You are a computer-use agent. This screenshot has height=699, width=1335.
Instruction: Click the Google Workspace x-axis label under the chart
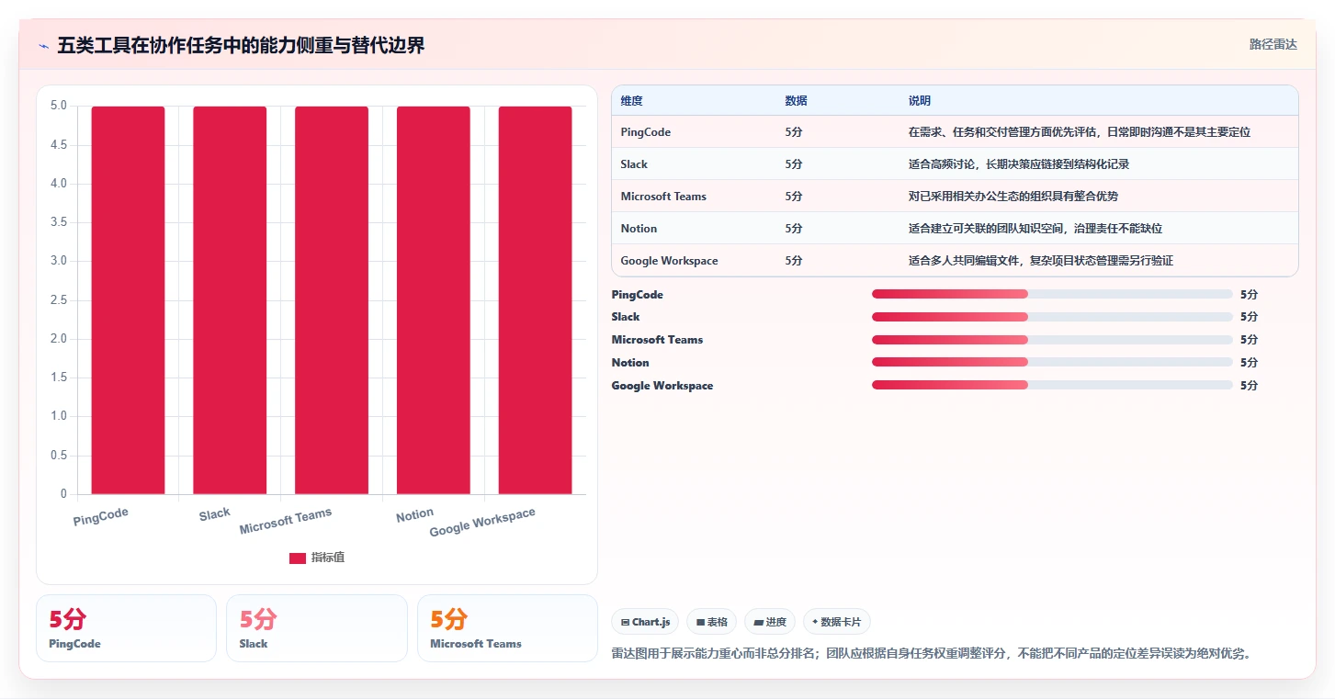click(x=482, y=523)
